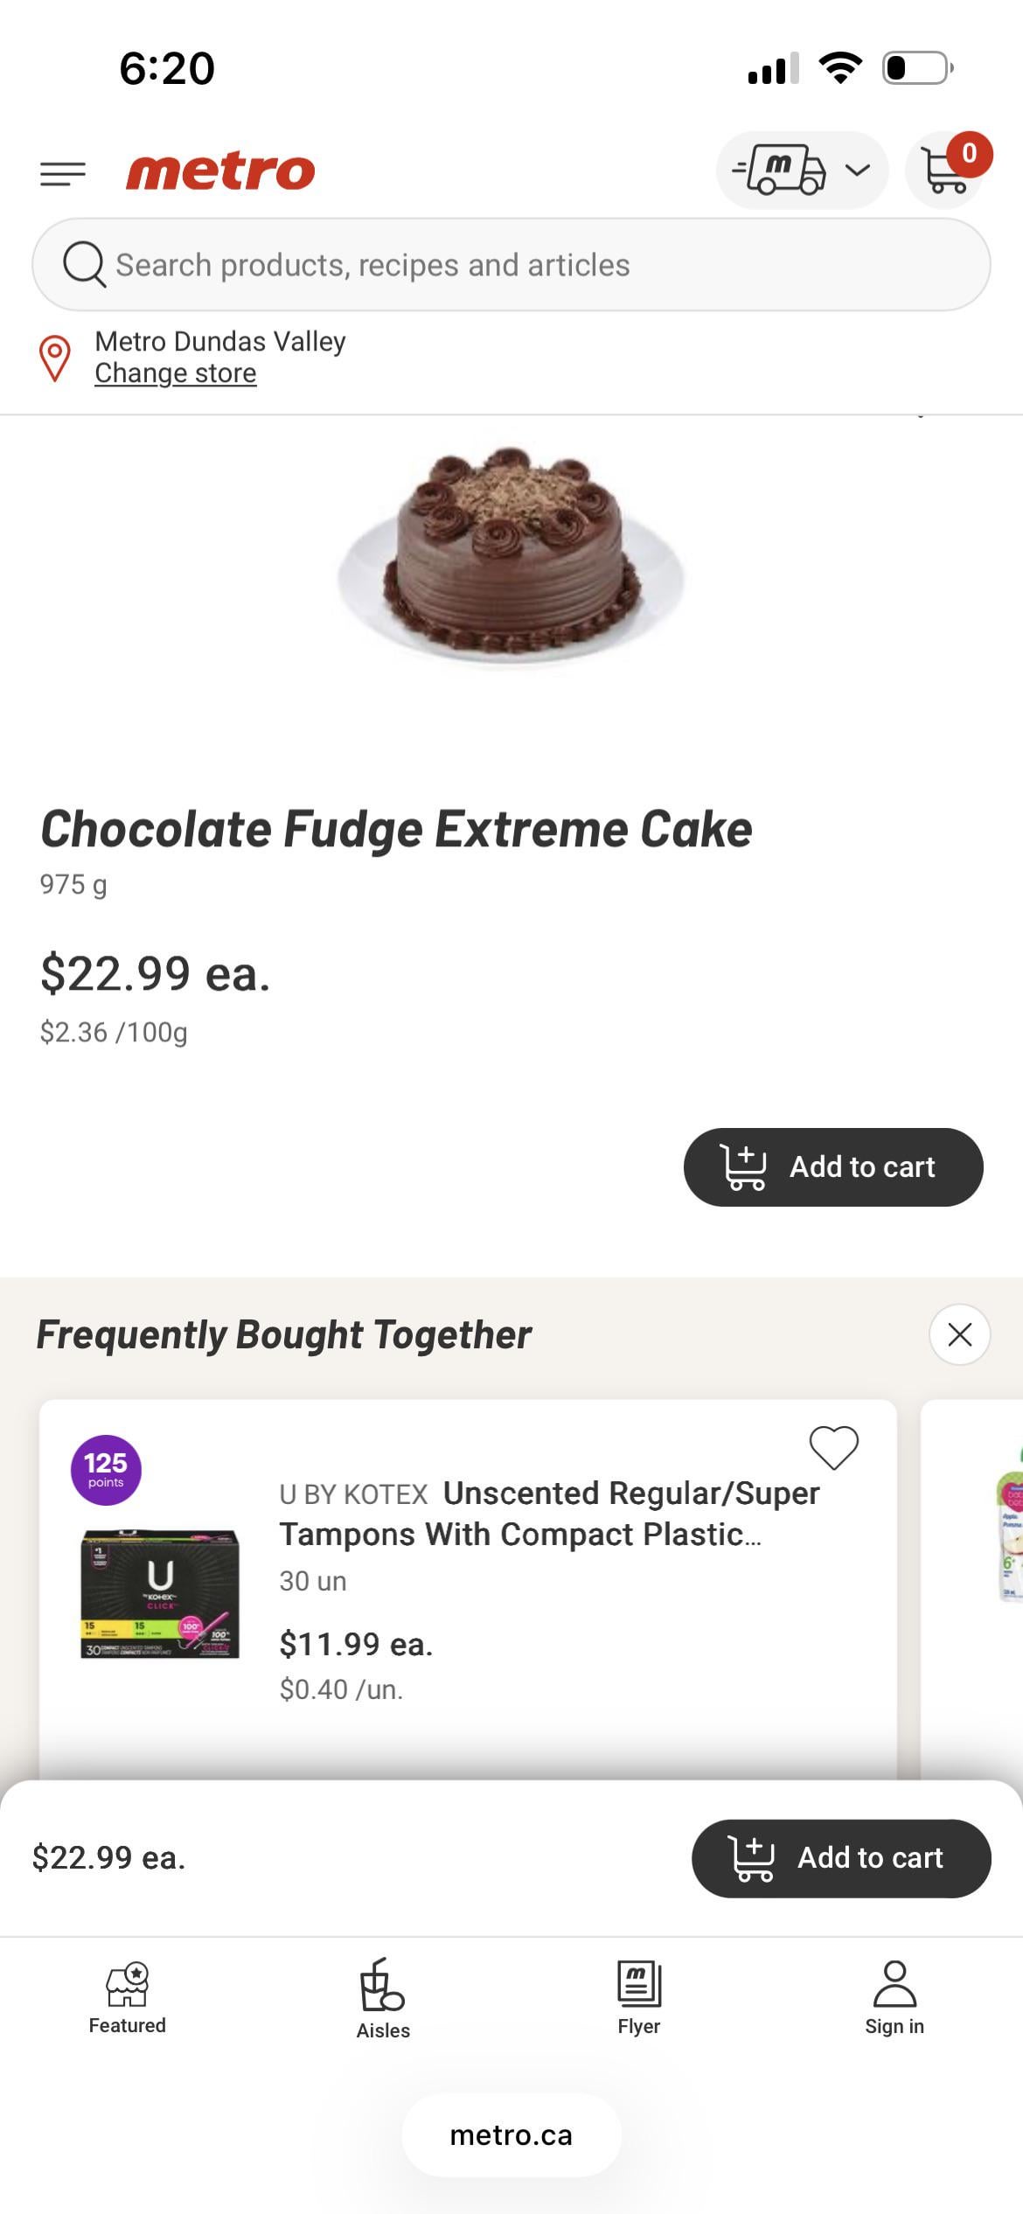This screenshot has height=2214, width=1023.
Task: Open the Featured tab
Action: coord(127,1999)
